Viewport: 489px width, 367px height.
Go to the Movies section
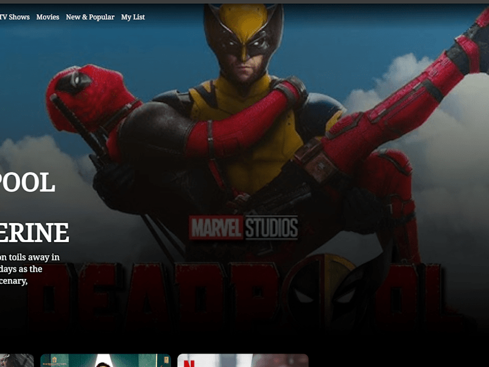pyautogui.click(x=48, y=17)
